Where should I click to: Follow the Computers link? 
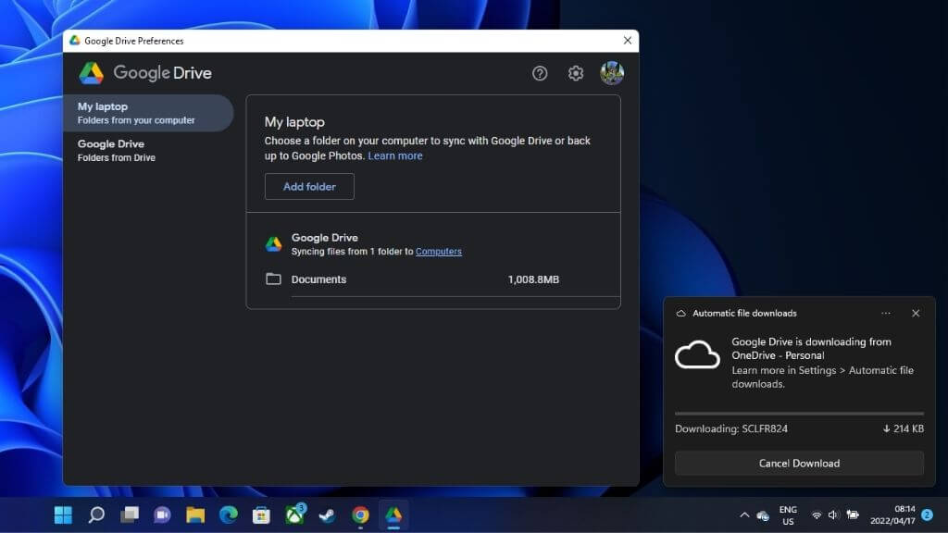tap(439, 252)
